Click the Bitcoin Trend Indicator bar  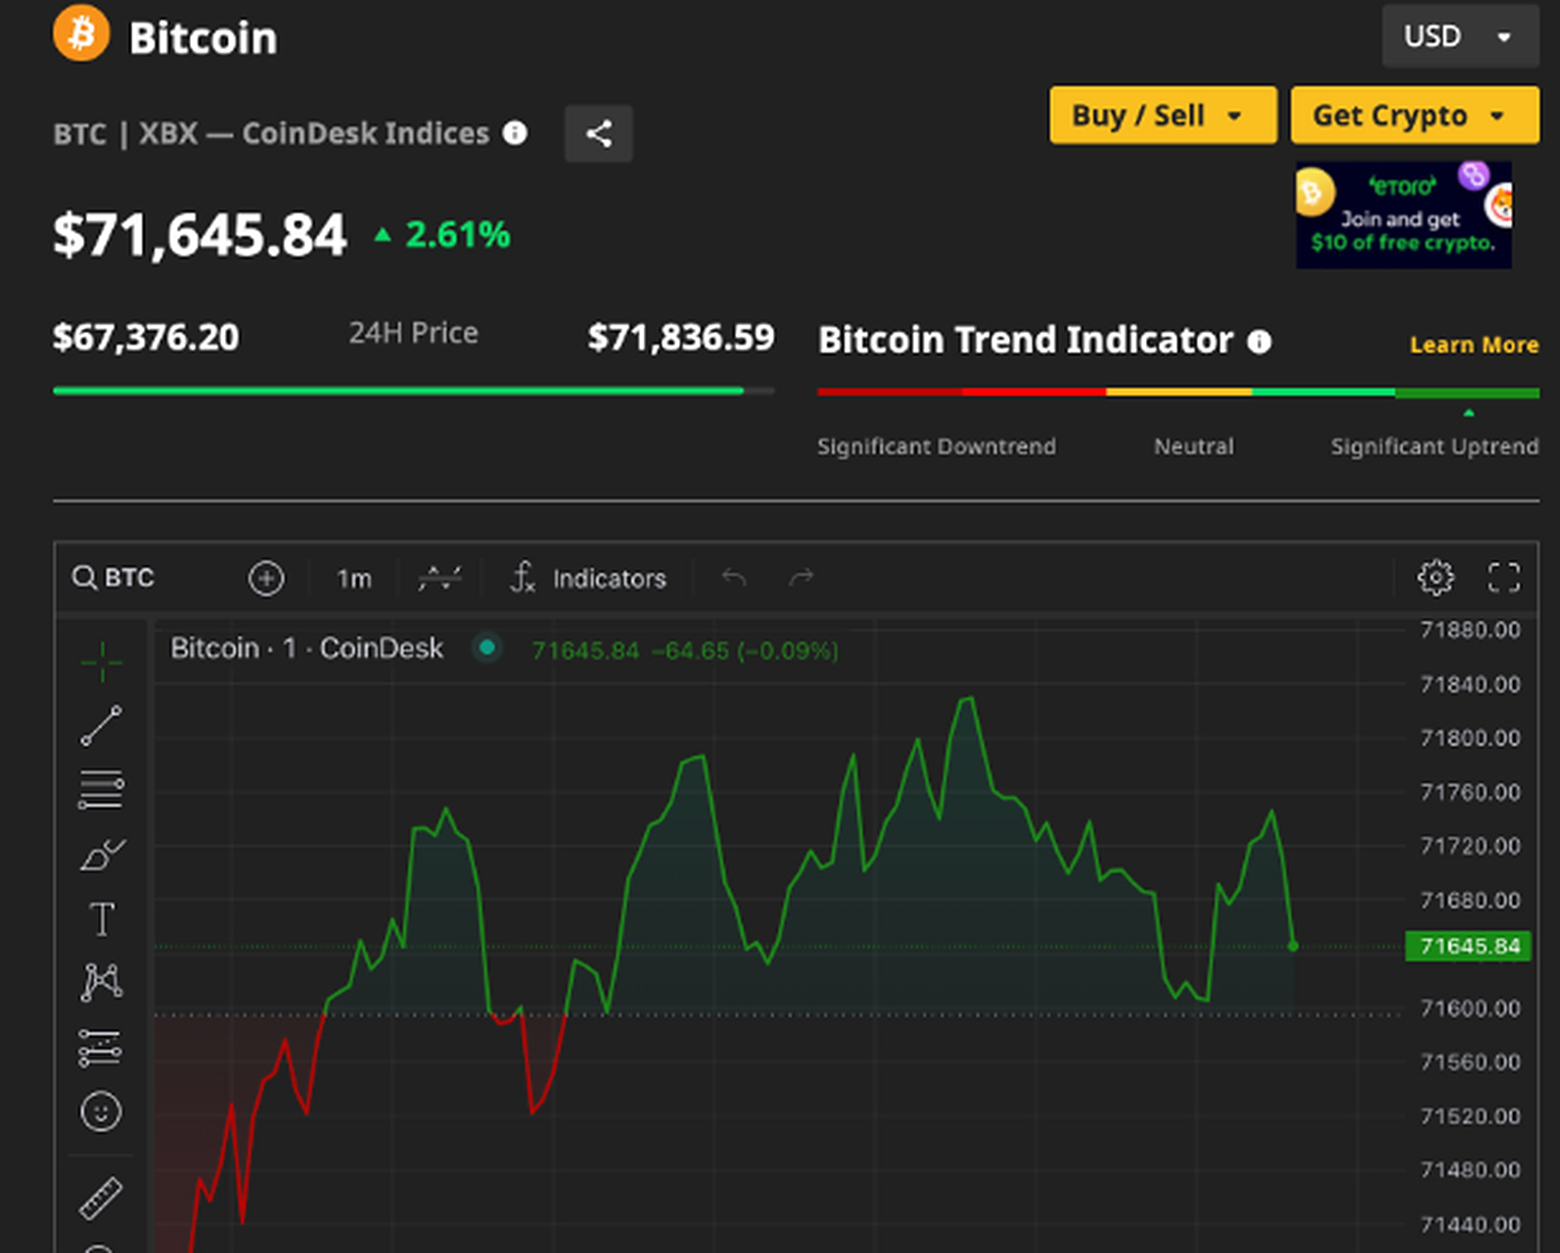(x=1177, y=393)
